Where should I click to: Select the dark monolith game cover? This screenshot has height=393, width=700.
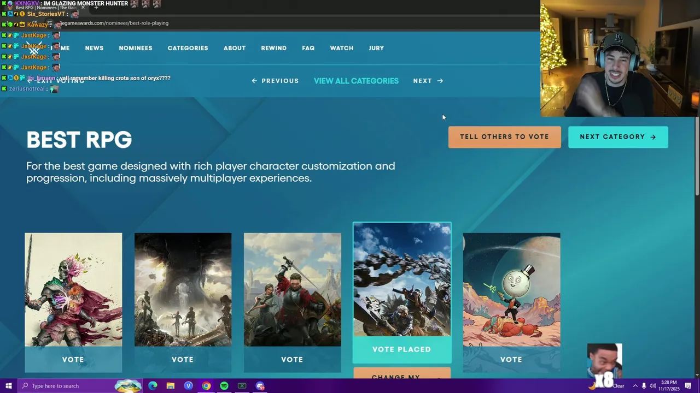(183, 290)
